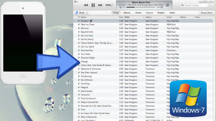
Task: Select the song 'War (New Version)'
Action: tap(89, 73)
